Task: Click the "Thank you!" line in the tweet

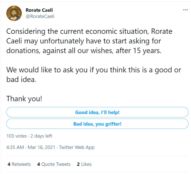Action: (24, 99)
